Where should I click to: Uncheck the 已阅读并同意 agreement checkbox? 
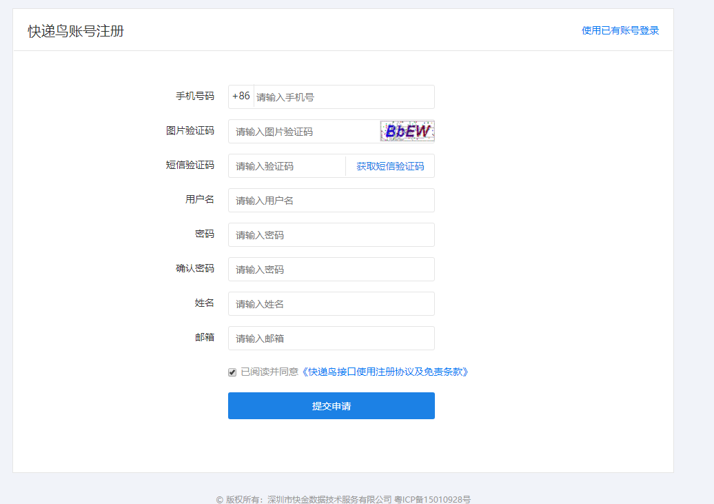point(232,372)
